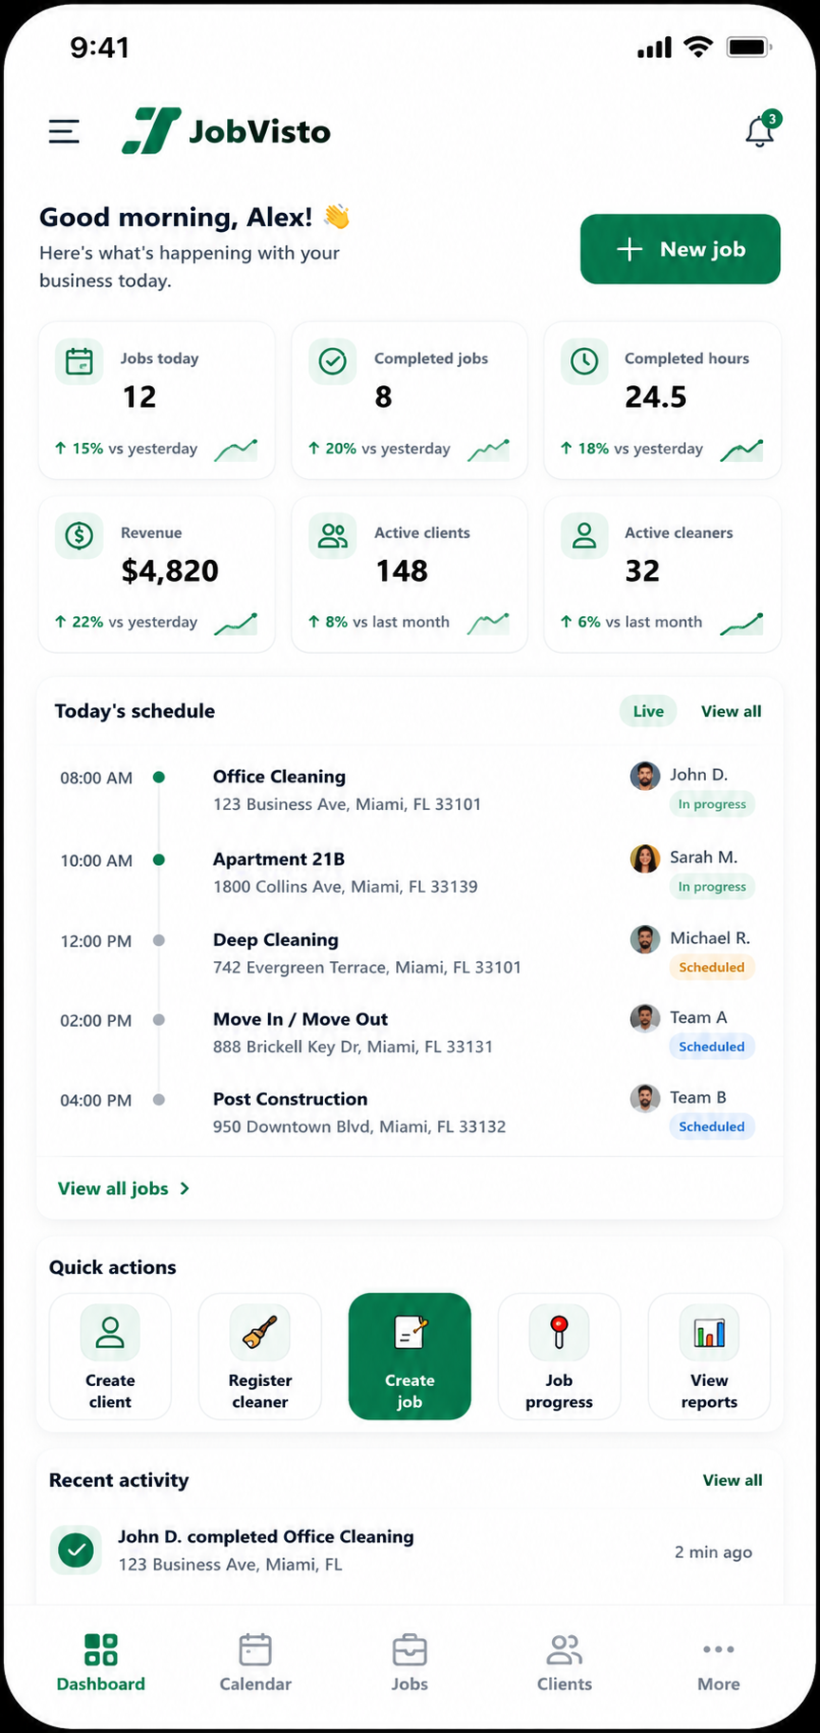Open View all in Recent activity
Image resolution: width=820 pixels, height=1733 pixels.
coord(733,1480)
